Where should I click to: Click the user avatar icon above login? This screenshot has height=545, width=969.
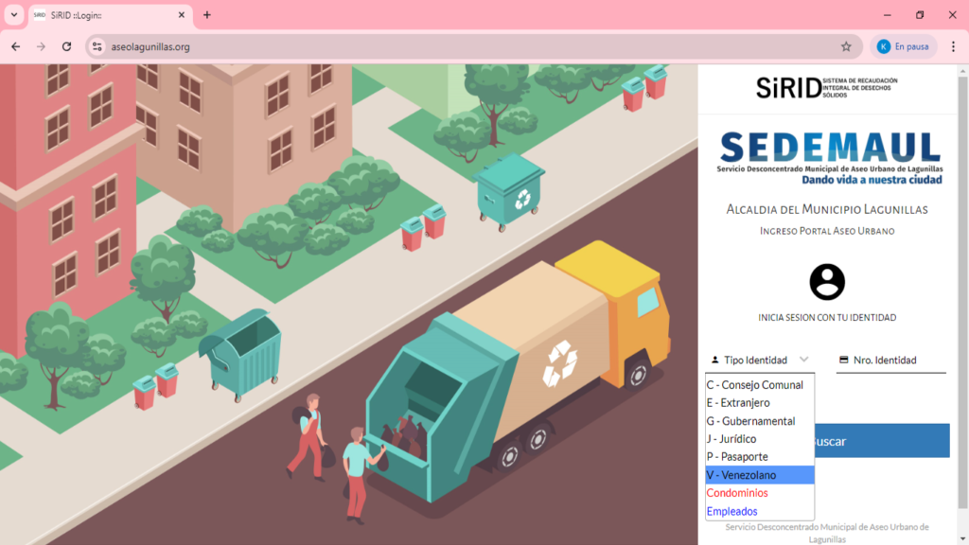click(827, 282)
